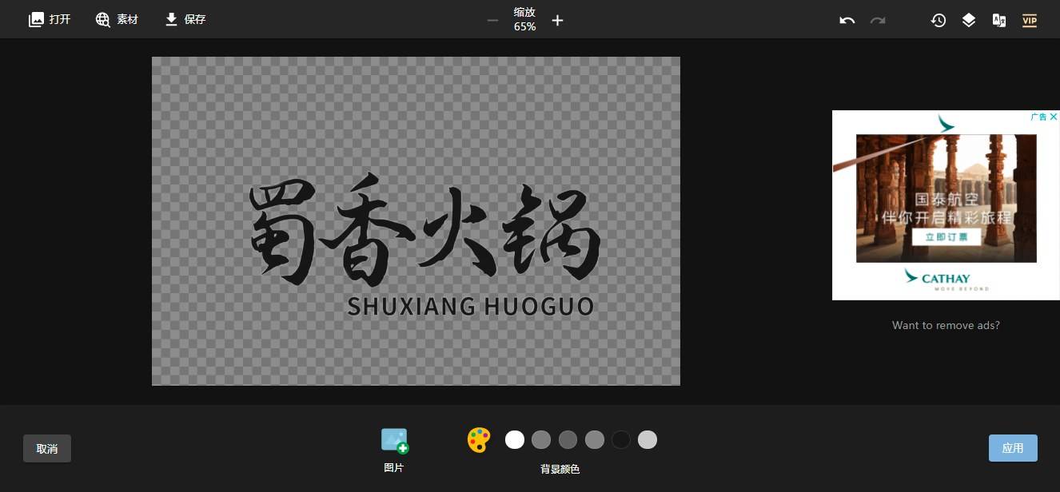Add a picture with the 图片 icon
This screenshot has width=1060, height=492.
[x=394, y=440]
